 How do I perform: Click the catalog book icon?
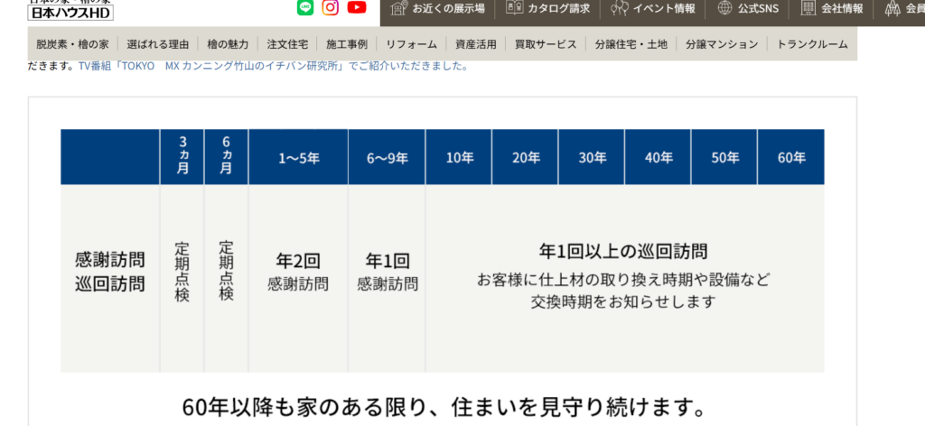click(x=514, y=8)
